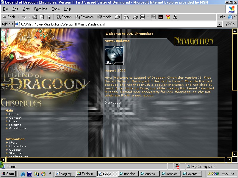The width and height of the screenshot is (238, 178).
Task: Click the Stop loading icon
Action: pyautogui.click(x=35, y=17)
